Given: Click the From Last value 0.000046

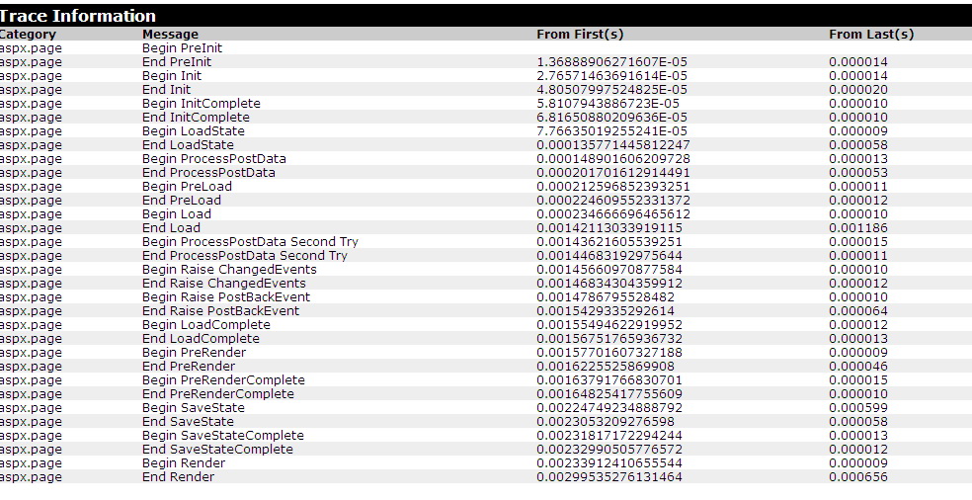Looking at the screenshot, I should [858, 366].
